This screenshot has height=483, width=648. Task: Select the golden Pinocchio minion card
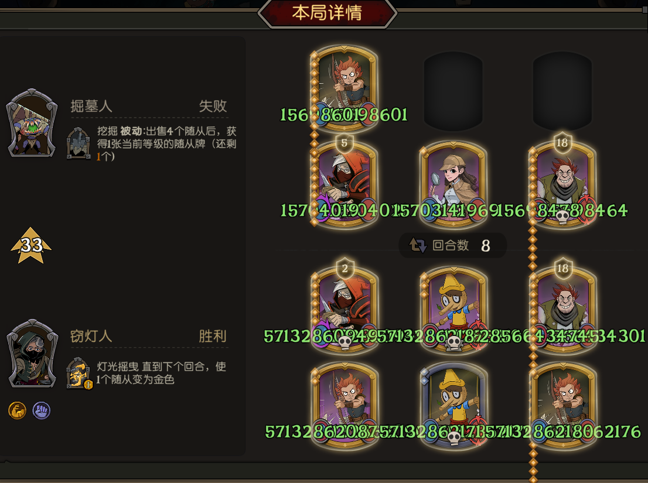click(453, 310)
